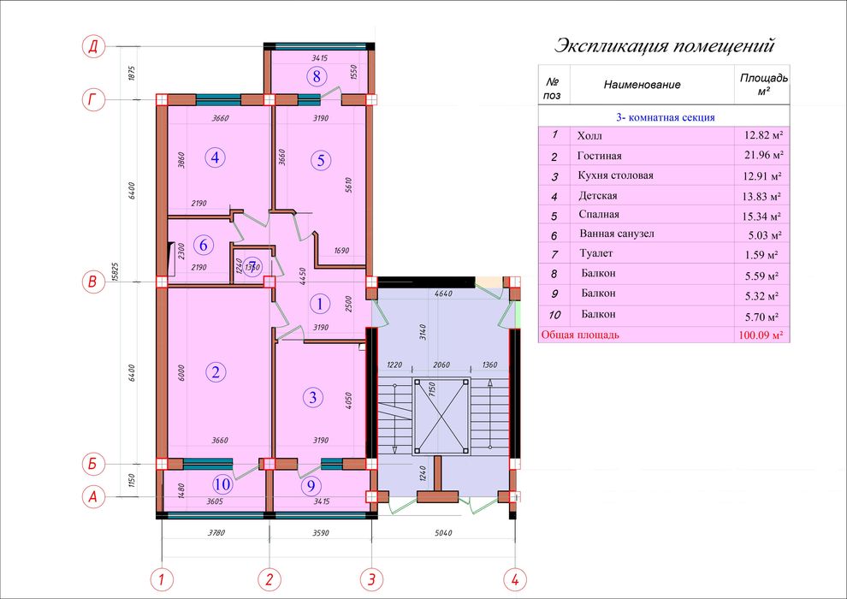Click red bottom axis circle "4"
Viewport: 847px width, 599px height.
[515, 580]
